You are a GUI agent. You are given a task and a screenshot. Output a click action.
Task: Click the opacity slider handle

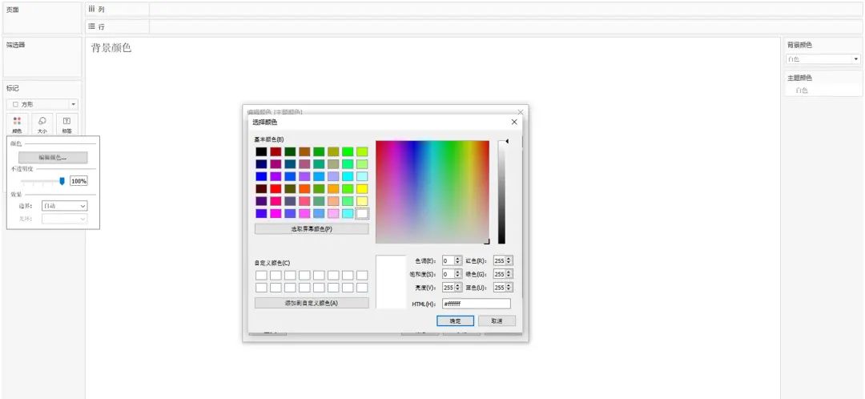[62, 180]
